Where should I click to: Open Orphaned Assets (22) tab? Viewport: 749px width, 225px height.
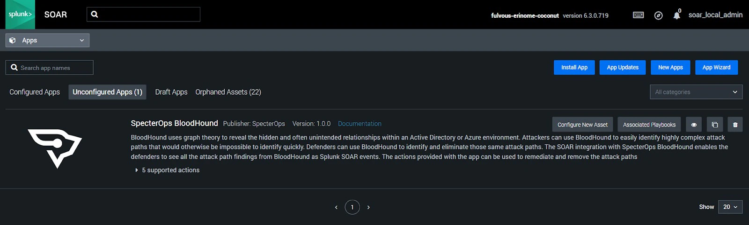click(228, 92)
